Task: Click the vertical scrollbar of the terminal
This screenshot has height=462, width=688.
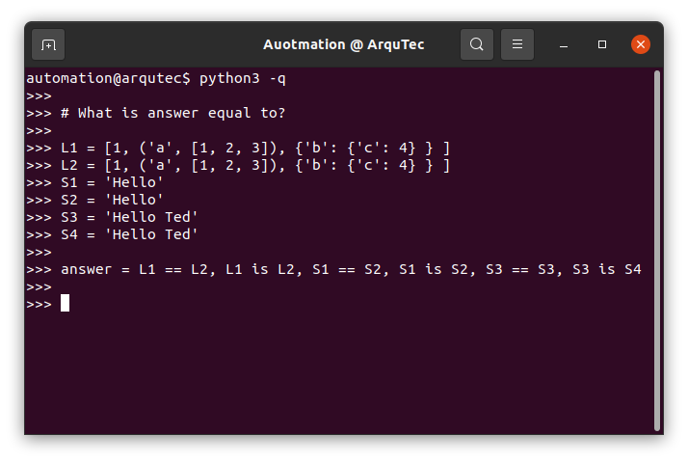Action: click(657, 251)
